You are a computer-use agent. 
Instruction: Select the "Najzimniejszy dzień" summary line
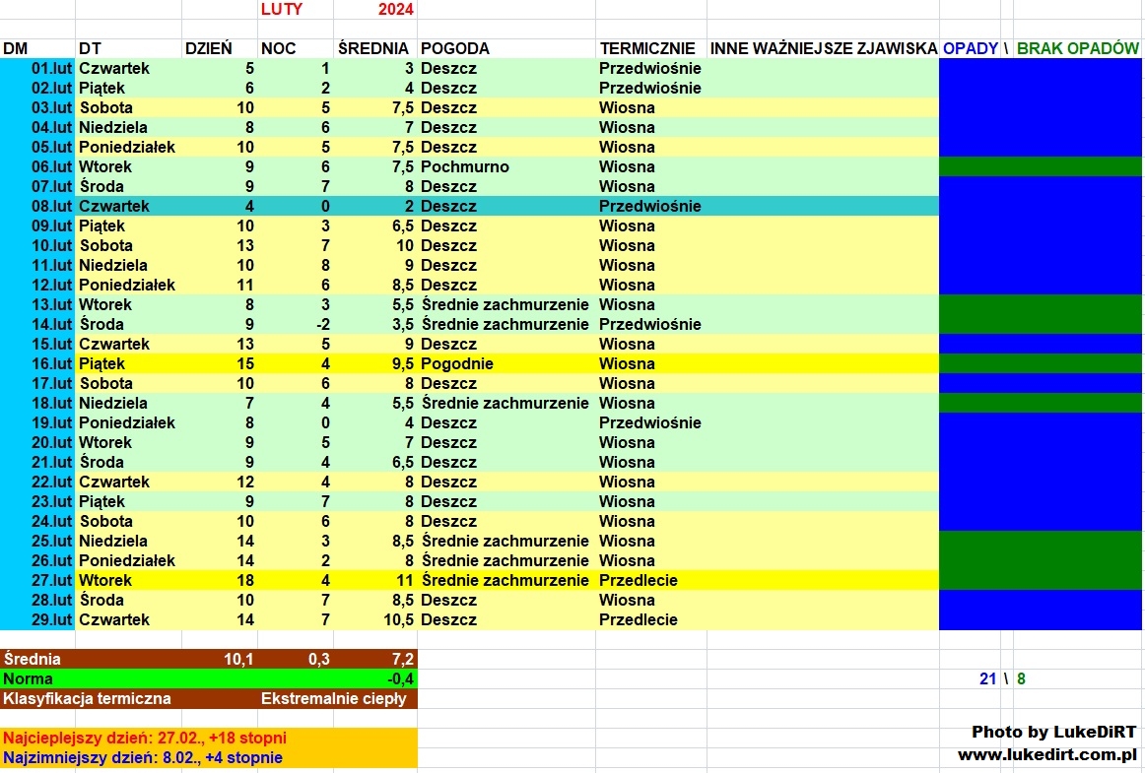click(x=143, y=757)
